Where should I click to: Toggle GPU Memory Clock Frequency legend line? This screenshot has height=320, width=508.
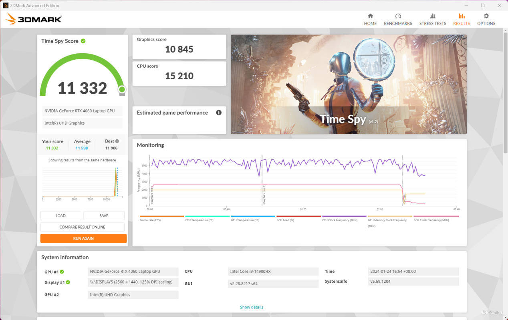[x=390, y=221]
